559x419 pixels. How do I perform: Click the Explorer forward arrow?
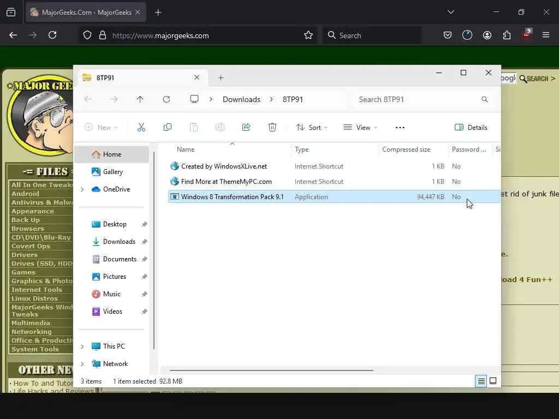114,99
